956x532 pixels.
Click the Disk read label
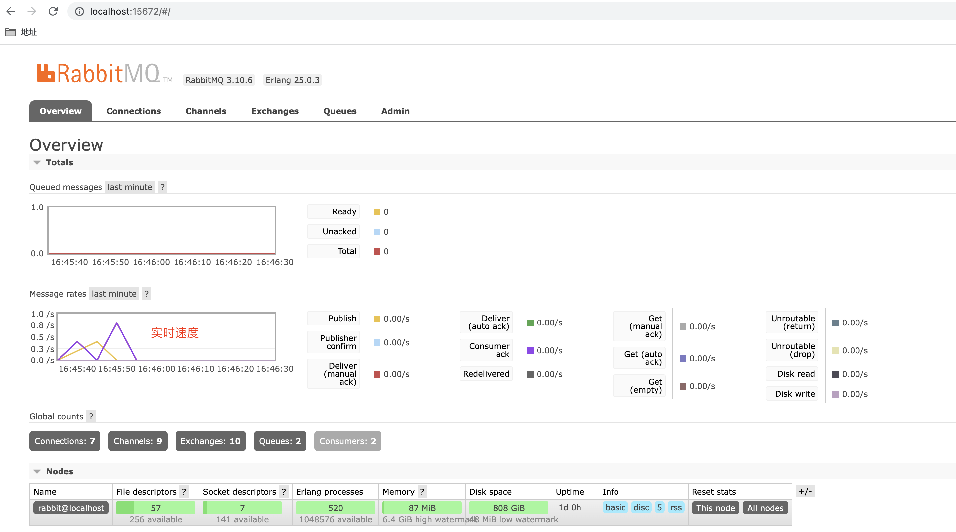click(x=792, y=374)
